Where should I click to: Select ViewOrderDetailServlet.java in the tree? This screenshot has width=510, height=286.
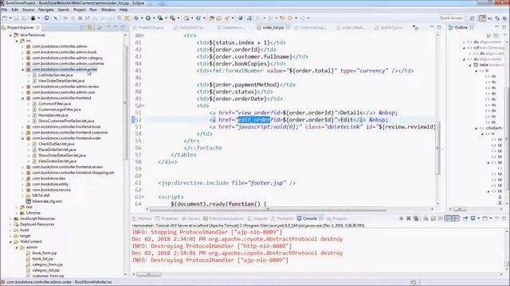coord(61,81)
